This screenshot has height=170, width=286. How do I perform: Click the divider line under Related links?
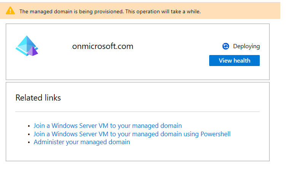point(137,112)
